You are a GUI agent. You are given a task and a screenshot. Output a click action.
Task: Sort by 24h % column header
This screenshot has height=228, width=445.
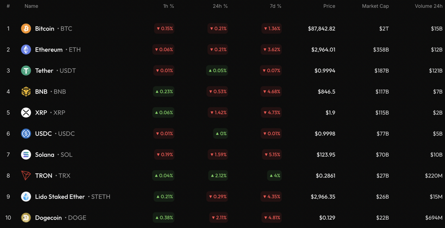(220, 6)
